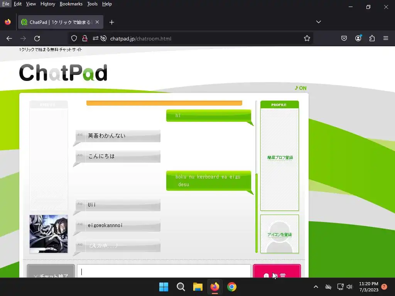Screen dimensions: 395x296
Task: Open the volume speaker tray icon
Action: [x=349, y=287]
